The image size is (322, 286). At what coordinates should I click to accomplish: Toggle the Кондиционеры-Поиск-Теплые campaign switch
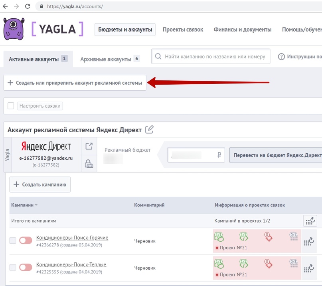pyautogui.click(x=26, y=267)
